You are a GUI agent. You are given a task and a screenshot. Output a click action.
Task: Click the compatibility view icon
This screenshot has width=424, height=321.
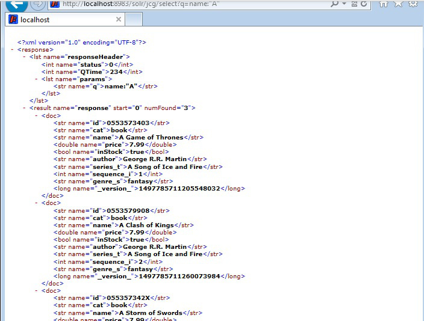click(354, 4)
